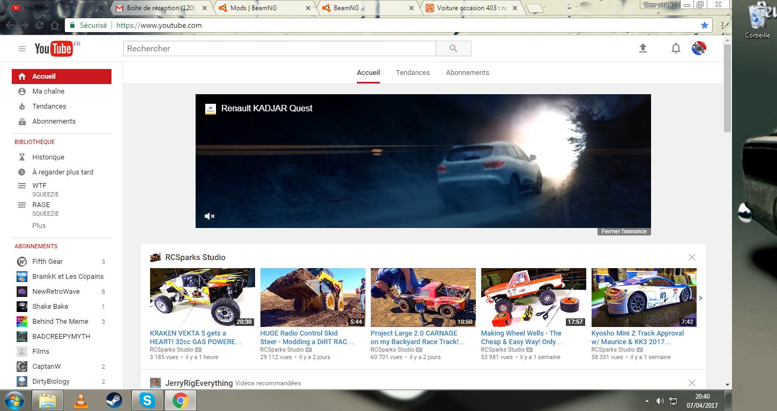Click the green Sécurisé padlock
Screen dimensions: 777x411
72,25
